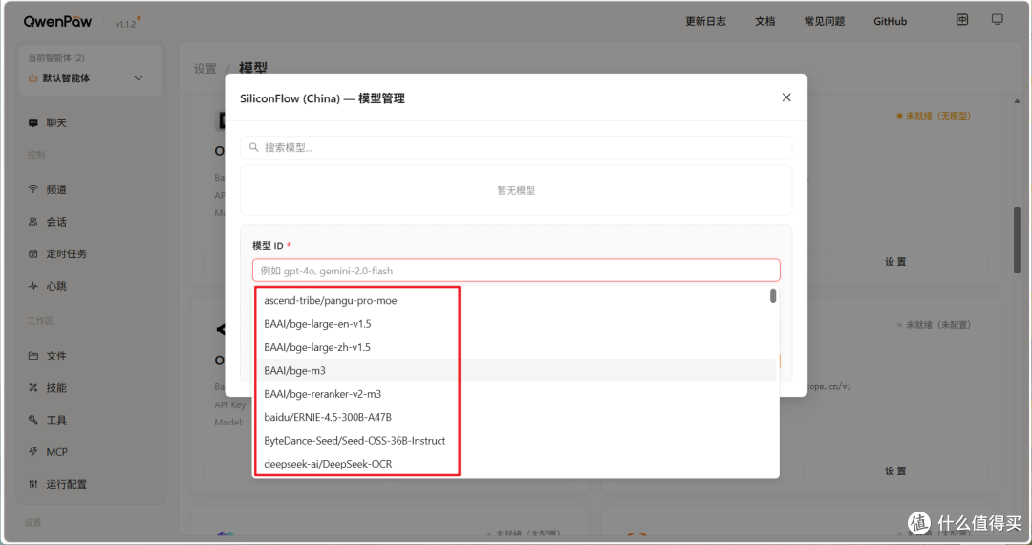Click the model list dropdown scrollbar
The height and width of the screenshot is (545, 1032).
(x=773, y=296)
